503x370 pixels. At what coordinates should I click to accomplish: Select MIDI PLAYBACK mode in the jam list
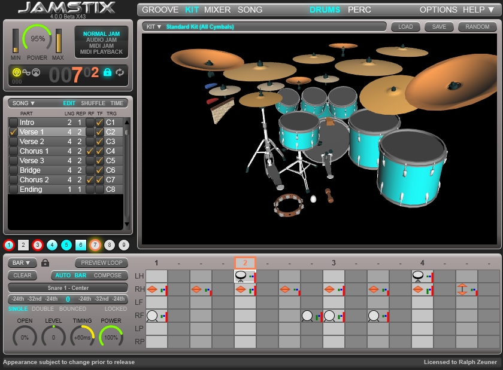coord(101,52)
